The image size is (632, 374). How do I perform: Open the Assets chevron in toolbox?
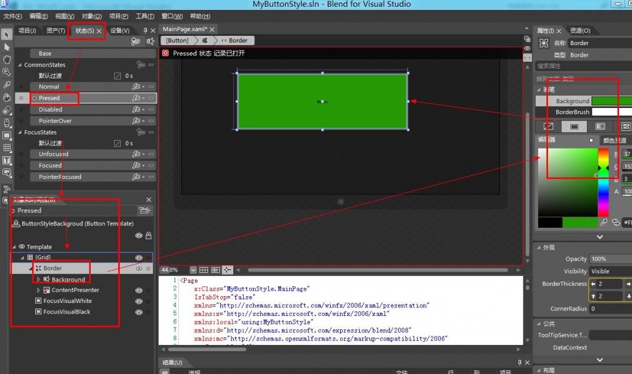pos(6,189)
